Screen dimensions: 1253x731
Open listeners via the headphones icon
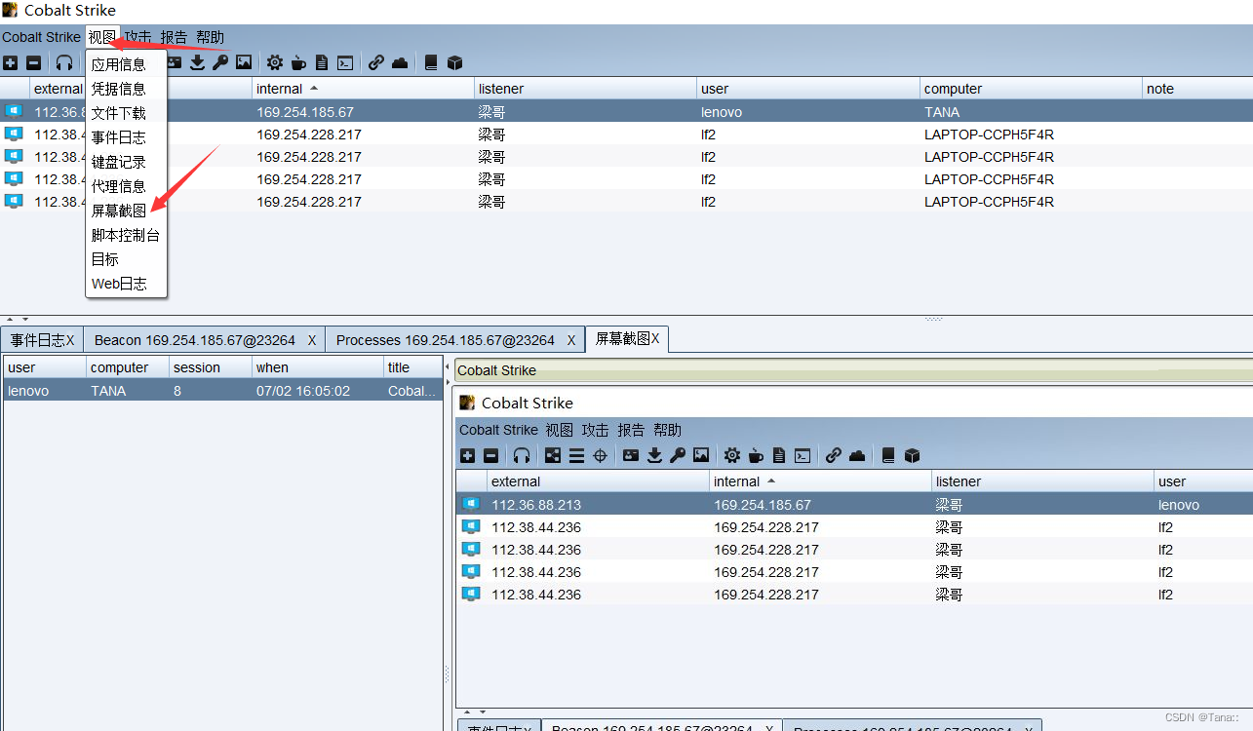tap(64, 62)
